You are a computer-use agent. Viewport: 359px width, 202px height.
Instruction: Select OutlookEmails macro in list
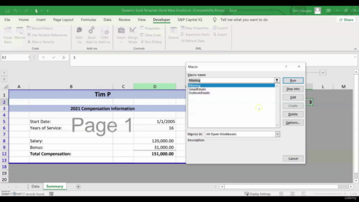199,93
